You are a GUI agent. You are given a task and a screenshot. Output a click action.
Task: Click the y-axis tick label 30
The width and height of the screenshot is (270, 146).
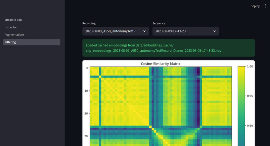(86, 136)
